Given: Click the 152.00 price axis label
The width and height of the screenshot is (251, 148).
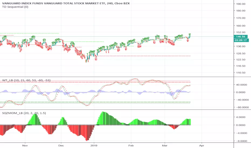Looking at the screenshot, I should [241, 33].
